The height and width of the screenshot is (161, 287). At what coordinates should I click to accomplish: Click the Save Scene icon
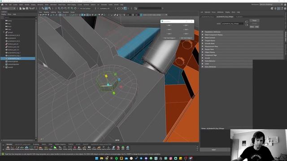(27, 8)
